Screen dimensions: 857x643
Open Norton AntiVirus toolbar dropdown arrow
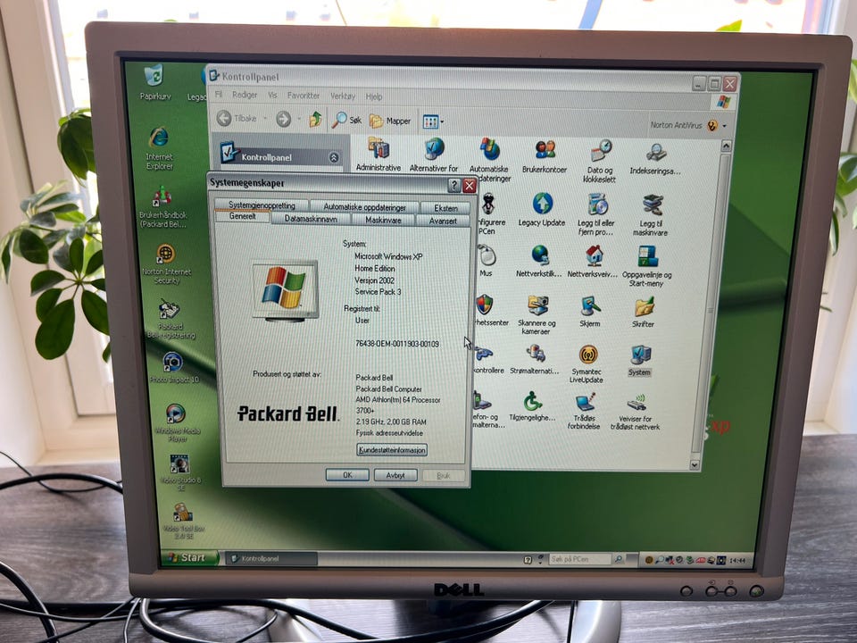coord(724,126)
